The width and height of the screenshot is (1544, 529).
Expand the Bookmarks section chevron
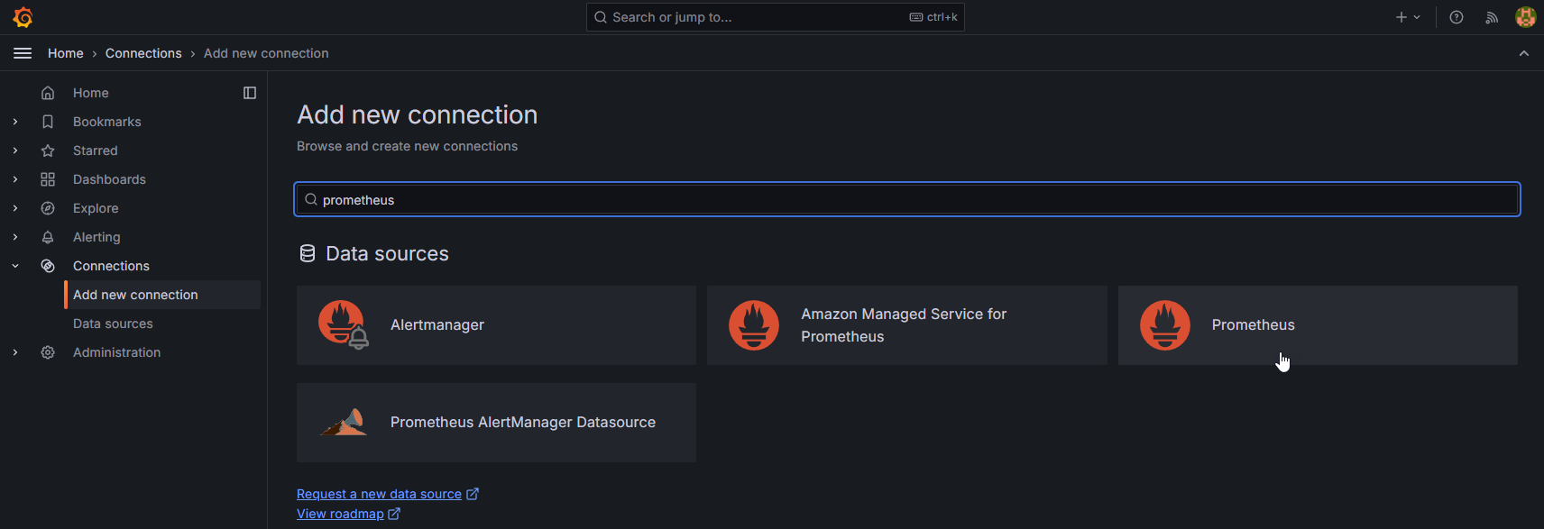pyautogui.click(x=15, y=122)
